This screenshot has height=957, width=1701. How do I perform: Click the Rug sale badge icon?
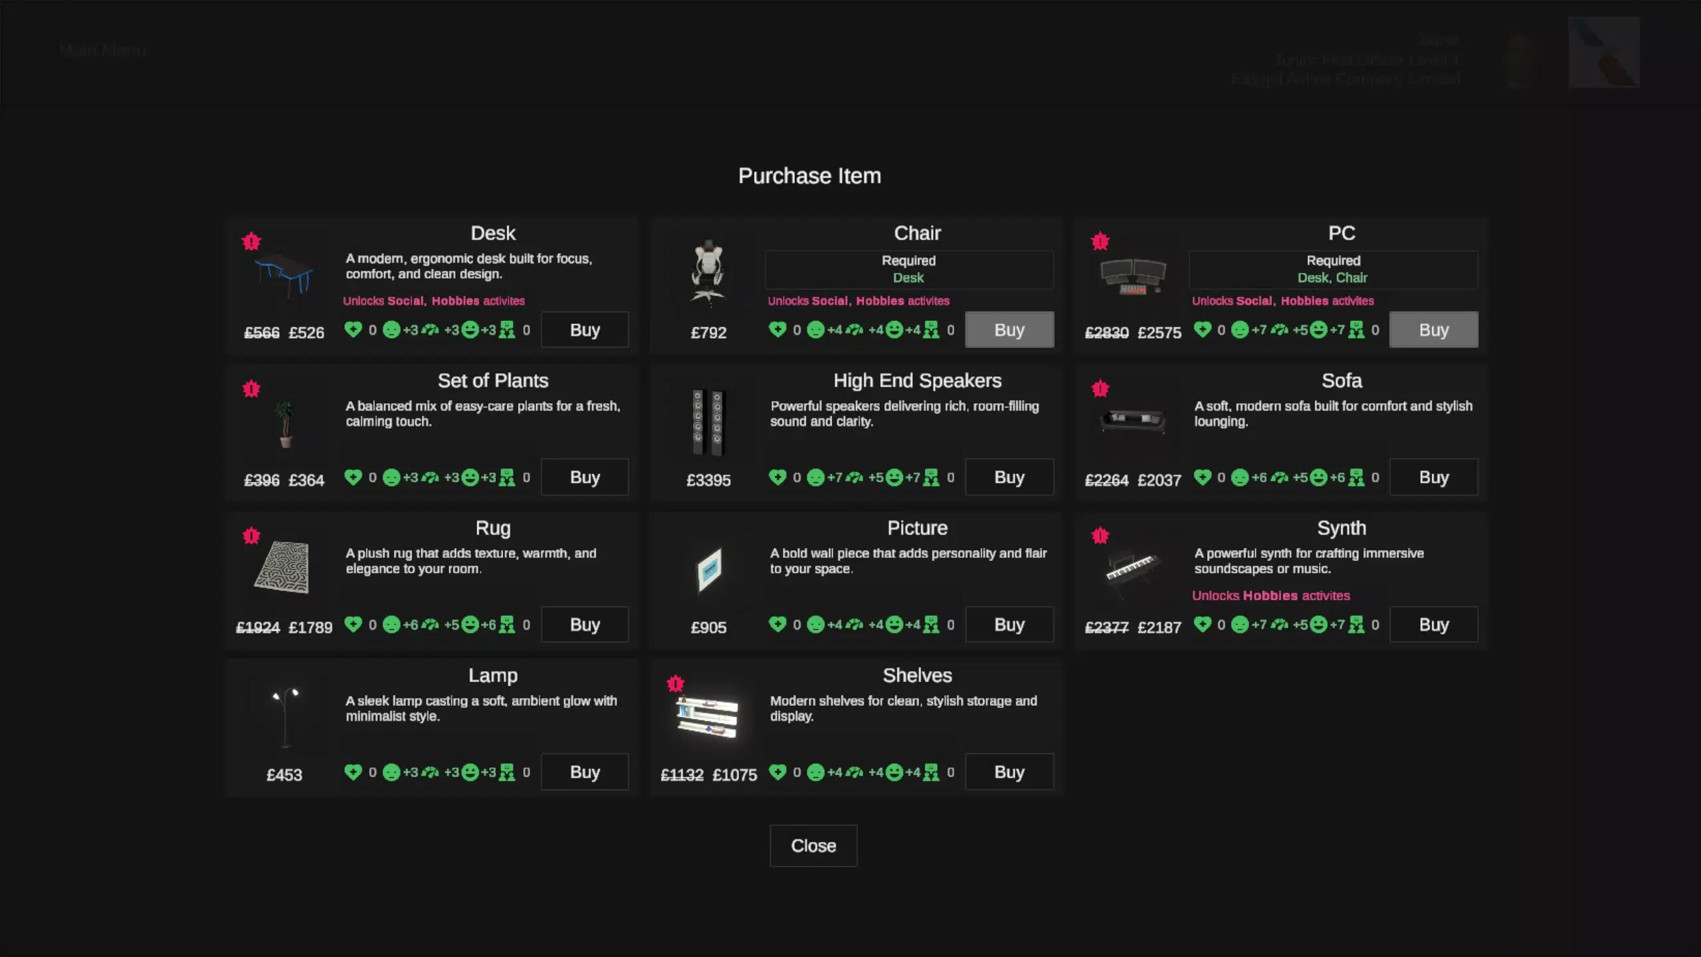251,536
